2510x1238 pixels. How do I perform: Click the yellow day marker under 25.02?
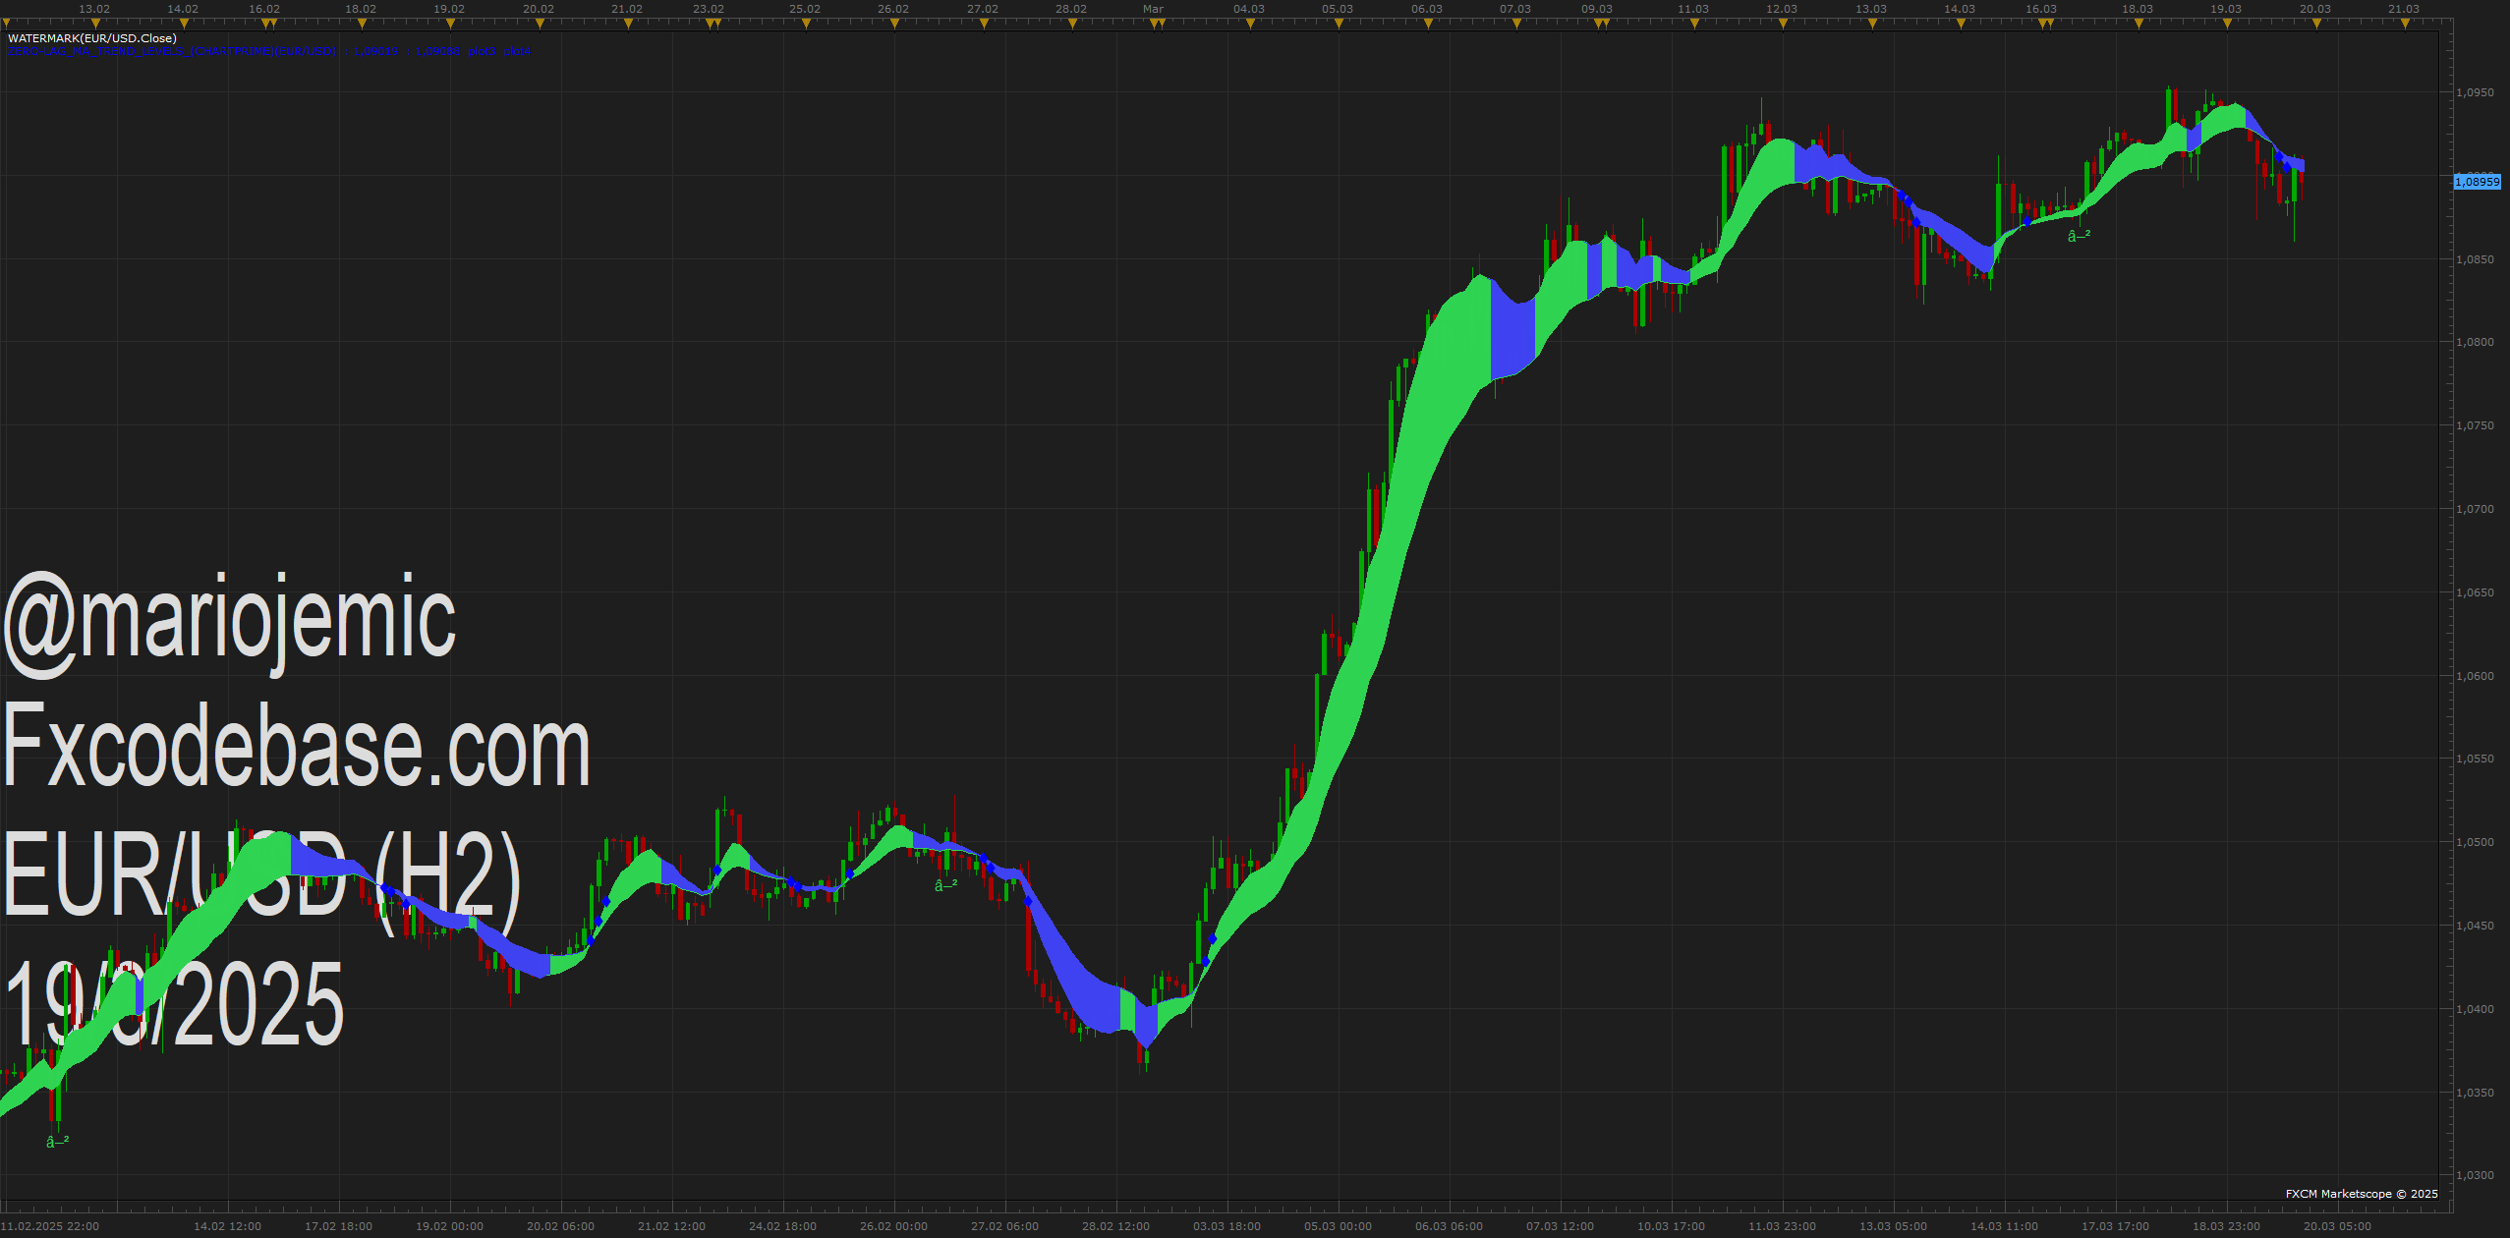click(x=806, y=24)
